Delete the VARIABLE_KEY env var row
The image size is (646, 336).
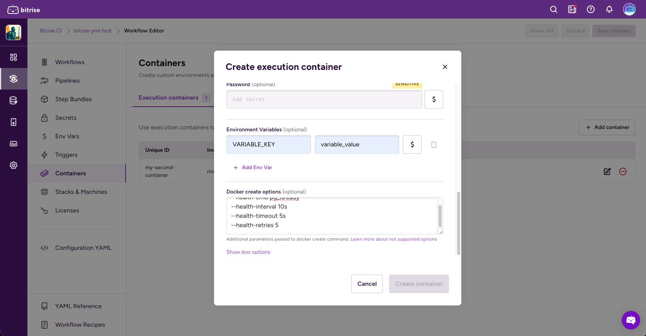coord(434,144)
